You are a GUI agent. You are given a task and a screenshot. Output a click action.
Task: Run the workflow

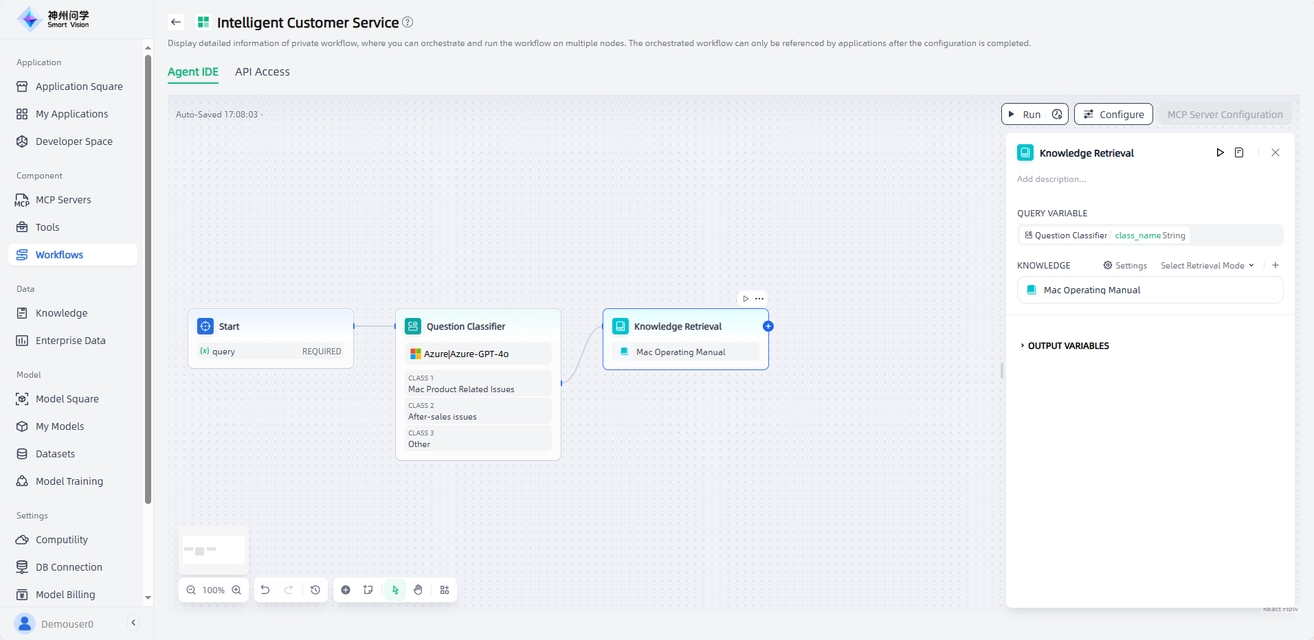point(1025,114)
